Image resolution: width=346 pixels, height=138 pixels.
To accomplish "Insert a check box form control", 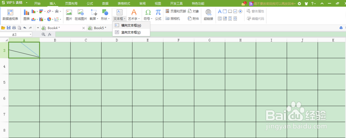I will (x=235, y=11).
